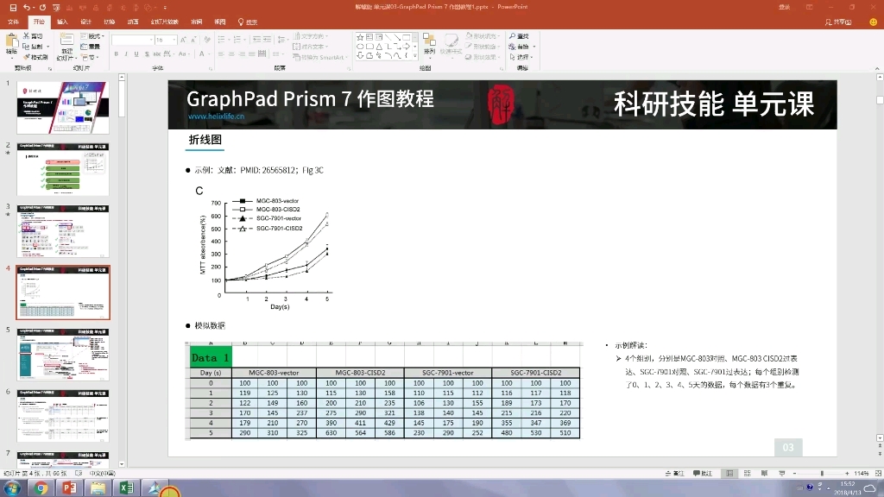Click the Clear formatting eraser icon

point(207,40)
